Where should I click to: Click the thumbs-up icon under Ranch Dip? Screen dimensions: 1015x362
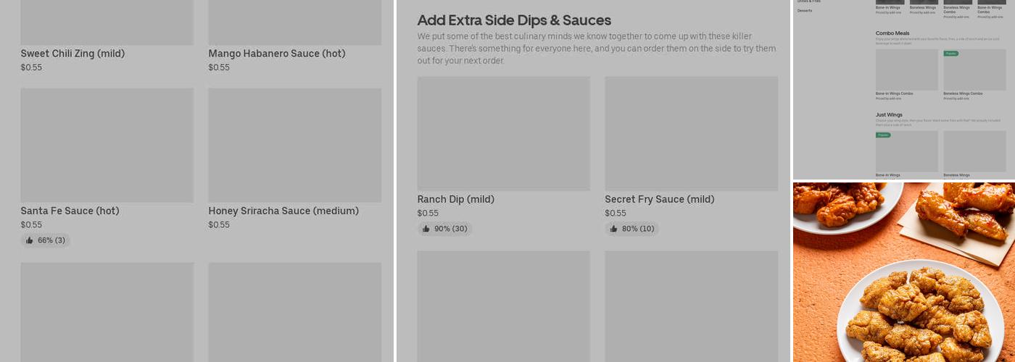(x=426, y=229)
